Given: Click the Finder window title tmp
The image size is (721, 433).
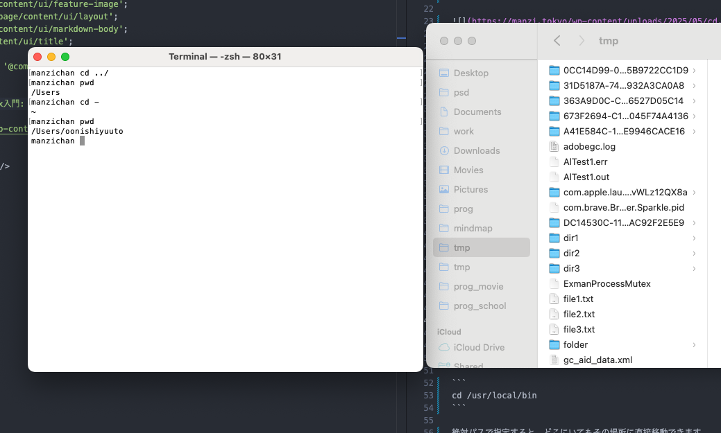Looking at the screenshot, I should (609, 41).
